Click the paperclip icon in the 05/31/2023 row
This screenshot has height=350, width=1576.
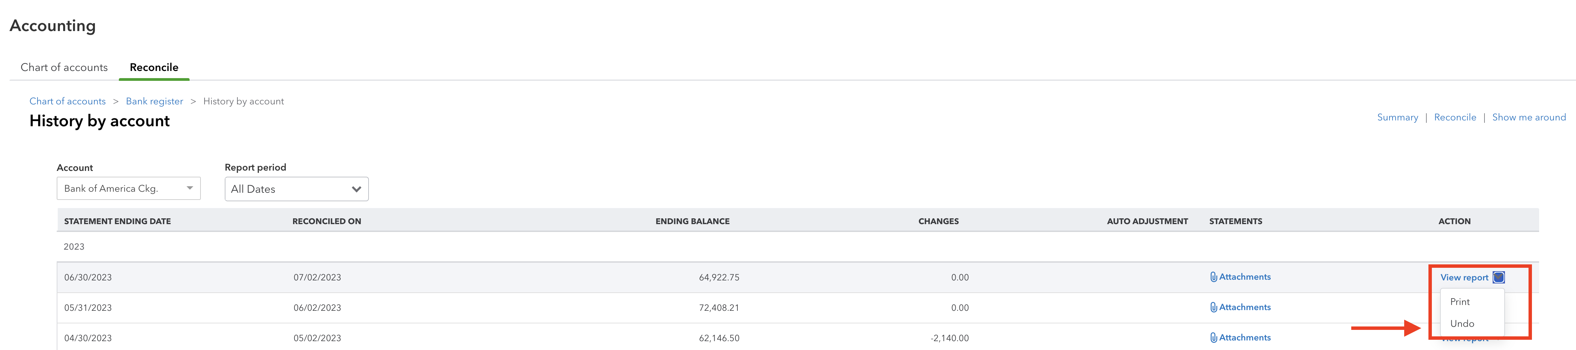[1213, 307]
